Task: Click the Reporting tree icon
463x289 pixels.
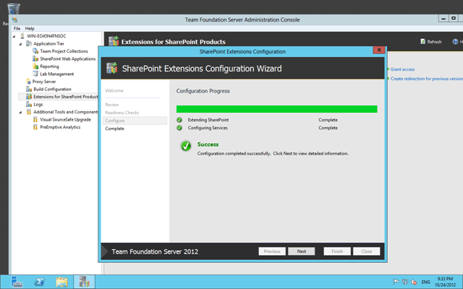Action: pos(35,66)
